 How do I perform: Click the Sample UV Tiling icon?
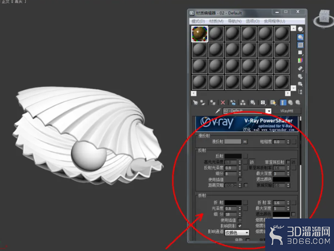click(x=301, y=53)
